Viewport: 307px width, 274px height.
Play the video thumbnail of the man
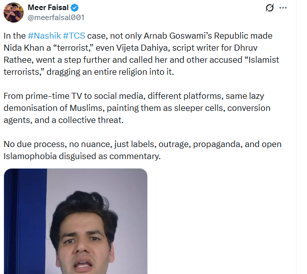point(75,221)
